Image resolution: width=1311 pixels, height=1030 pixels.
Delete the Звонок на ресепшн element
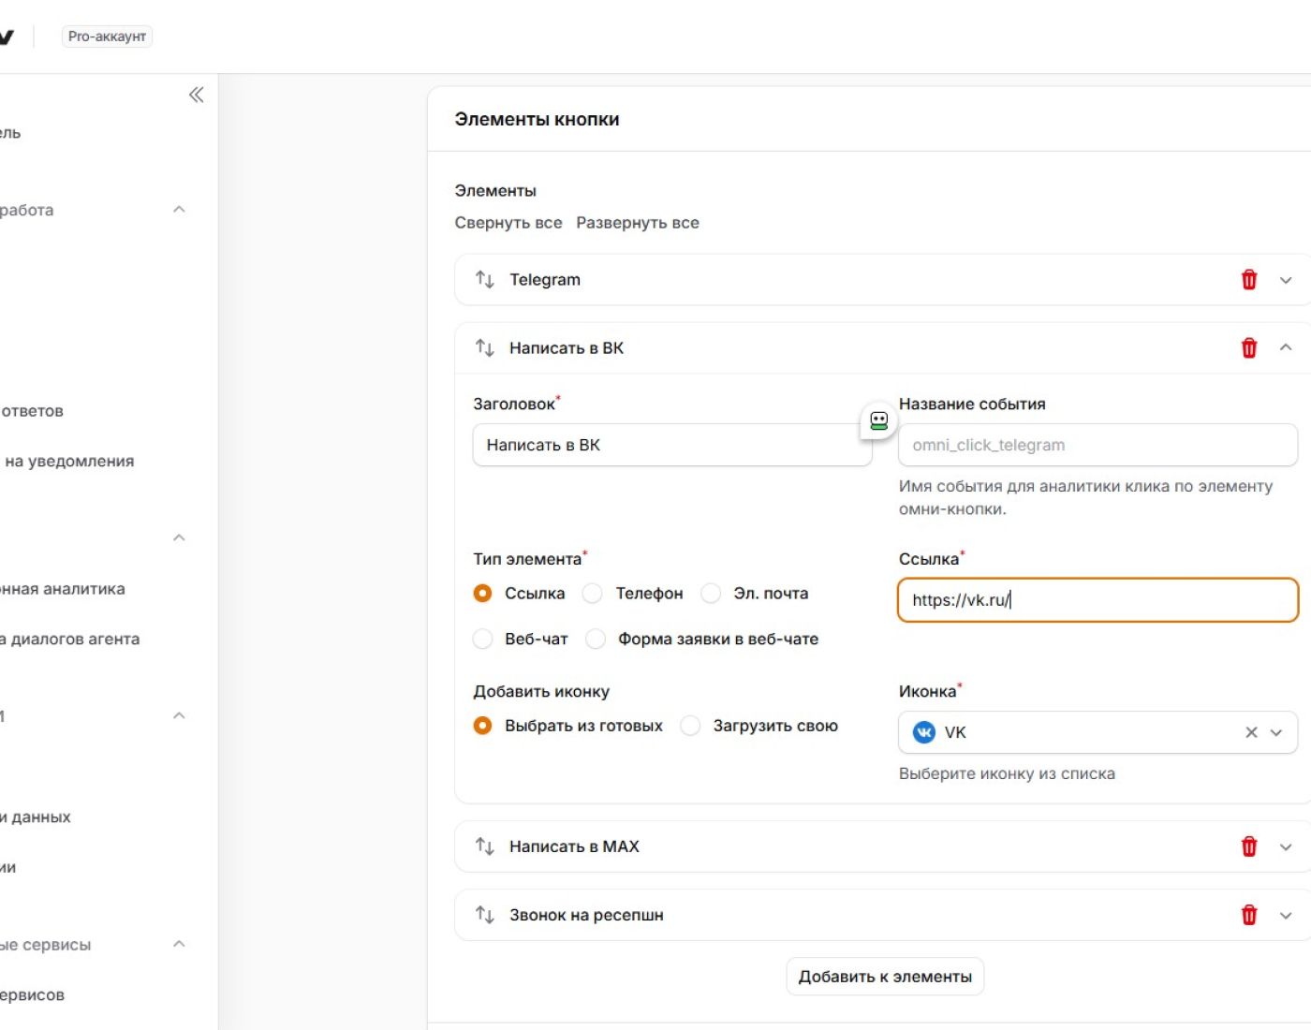point(1248,915)
